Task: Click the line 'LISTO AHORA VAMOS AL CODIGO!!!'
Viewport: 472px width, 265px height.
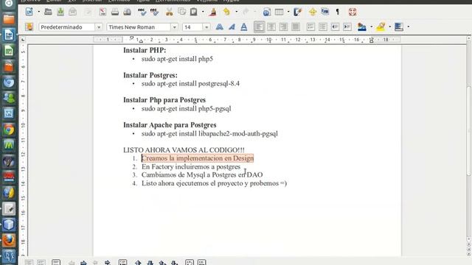Action: [184, 149]
